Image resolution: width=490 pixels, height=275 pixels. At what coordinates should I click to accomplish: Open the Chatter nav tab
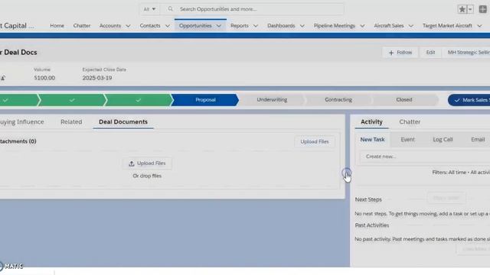(82, 25)
